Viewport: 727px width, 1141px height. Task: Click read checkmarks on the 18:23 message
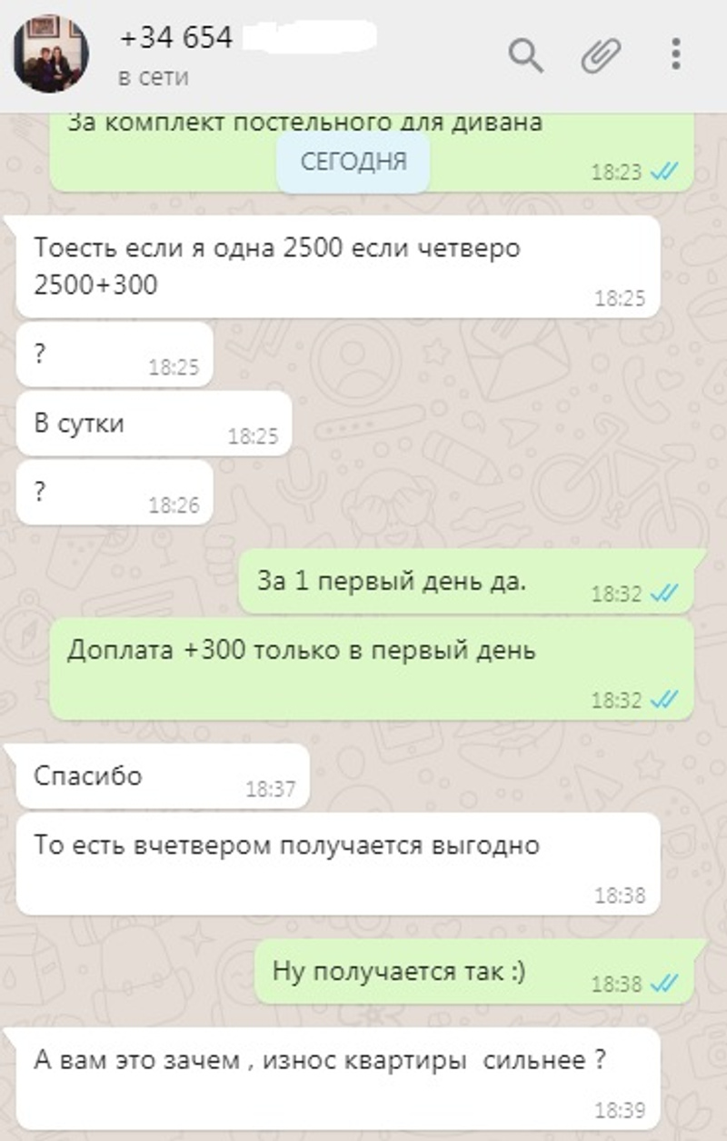click(x=664, y=172)
